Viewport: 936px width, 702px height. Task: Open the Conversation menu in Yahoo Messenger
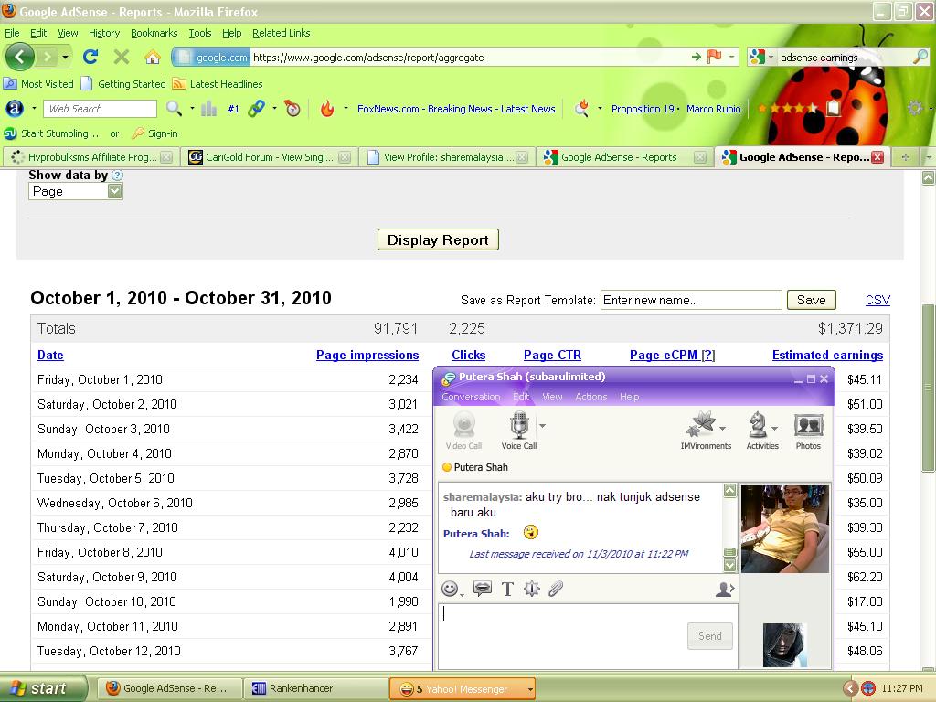pyautogui.click(x=471, y=397)
